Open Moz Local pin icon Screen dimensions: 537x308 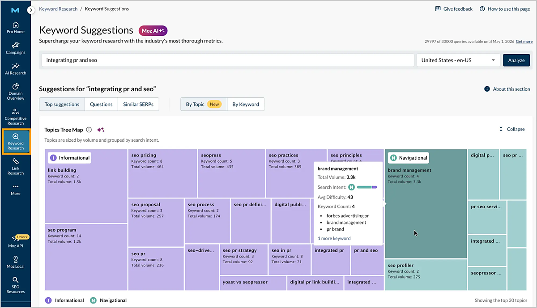(15, 259)
